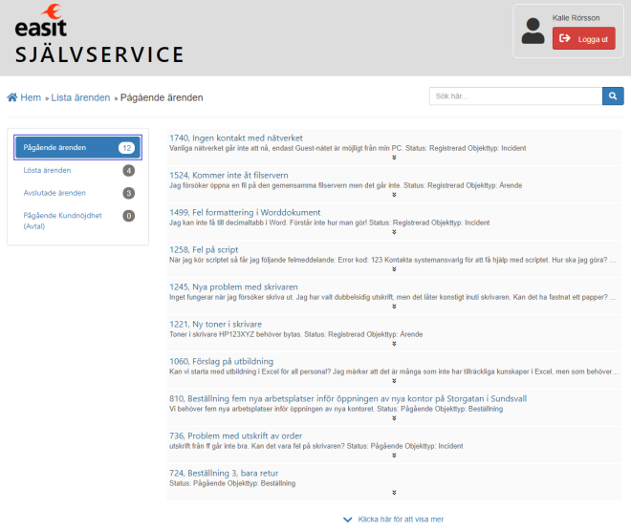631x531 pixels.
Task: Click the magnifier search button
Action: [613, 96]
